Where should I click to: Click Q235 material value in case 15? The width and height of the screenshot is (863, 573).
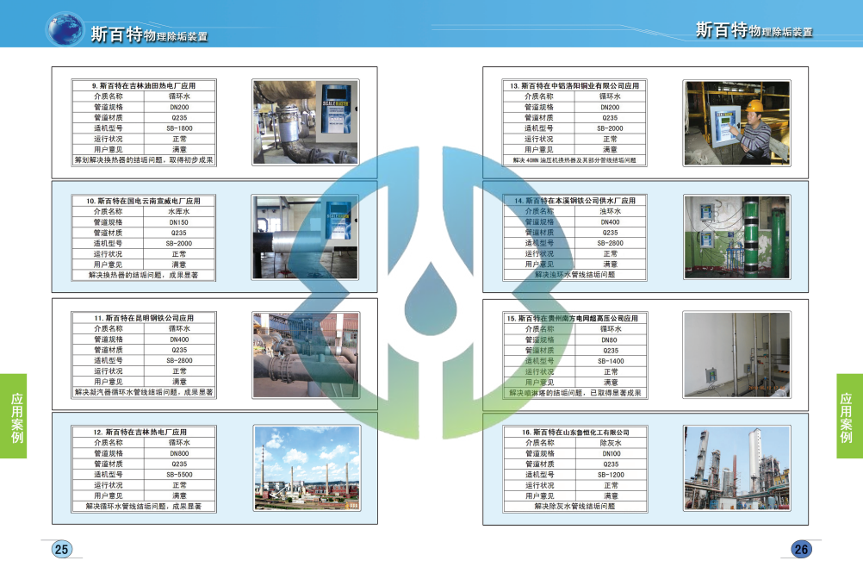(611, 351)
